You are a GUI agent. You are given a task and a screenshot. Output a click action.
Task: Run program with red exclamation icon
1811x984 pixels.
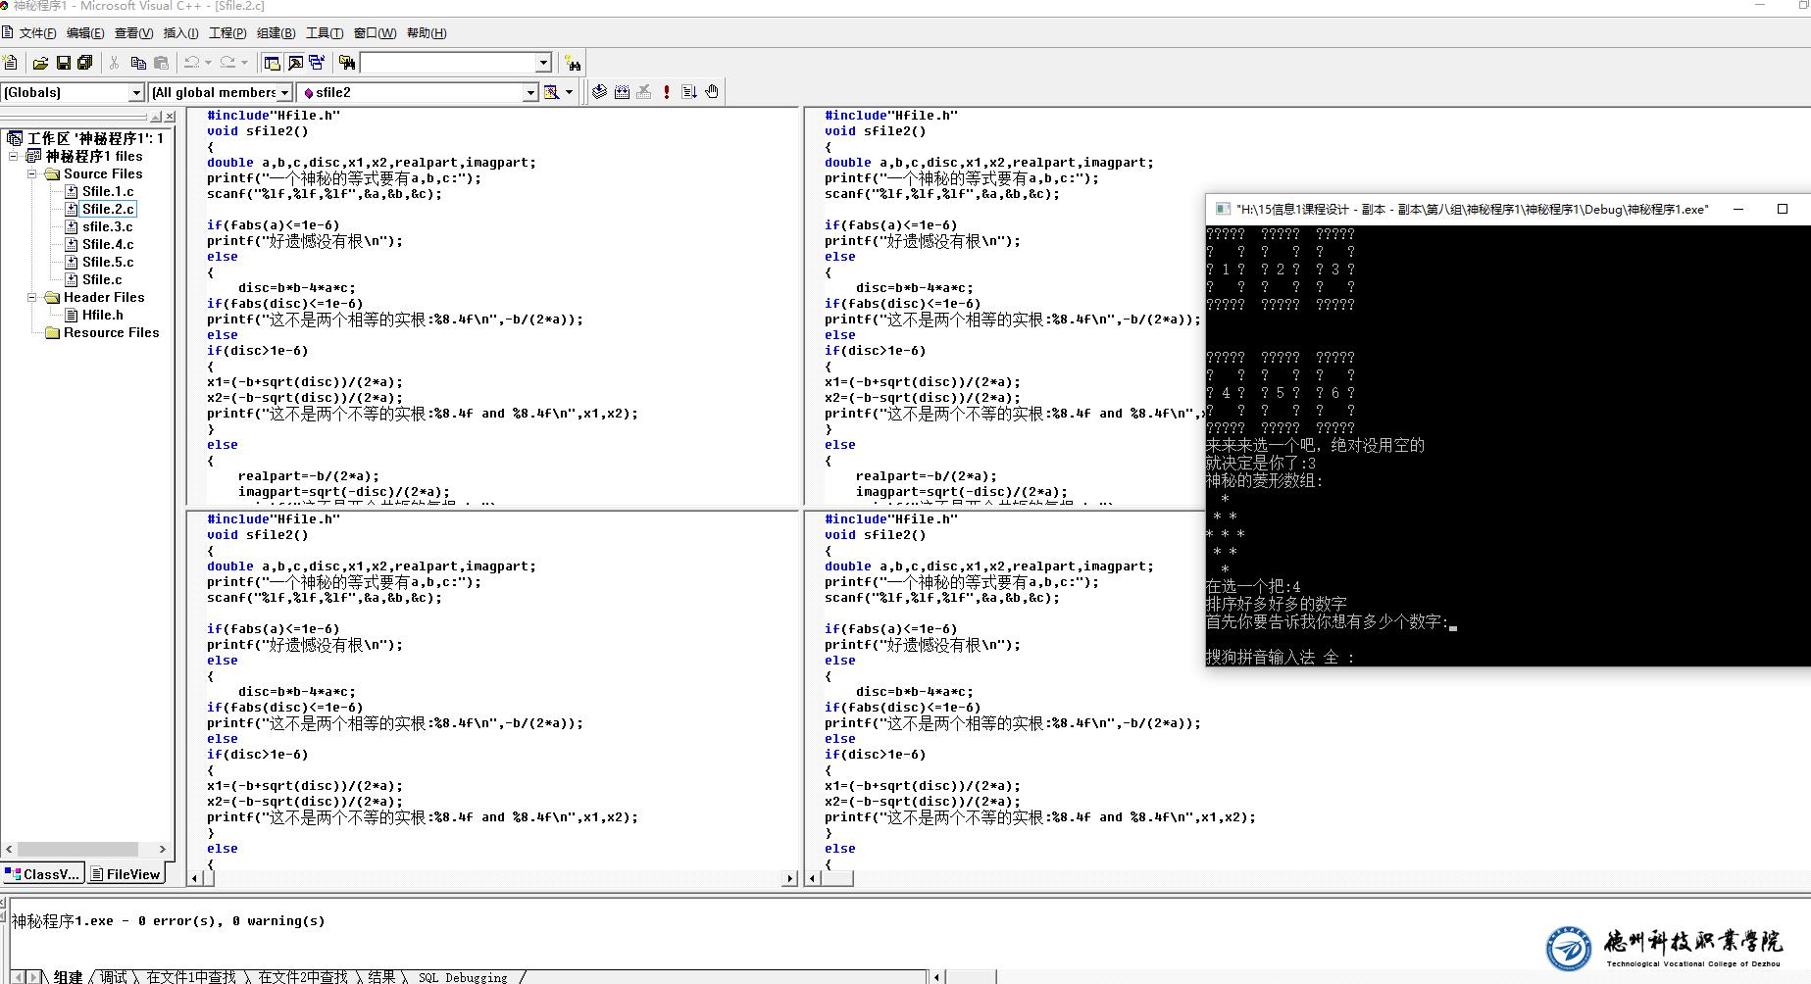667,92
